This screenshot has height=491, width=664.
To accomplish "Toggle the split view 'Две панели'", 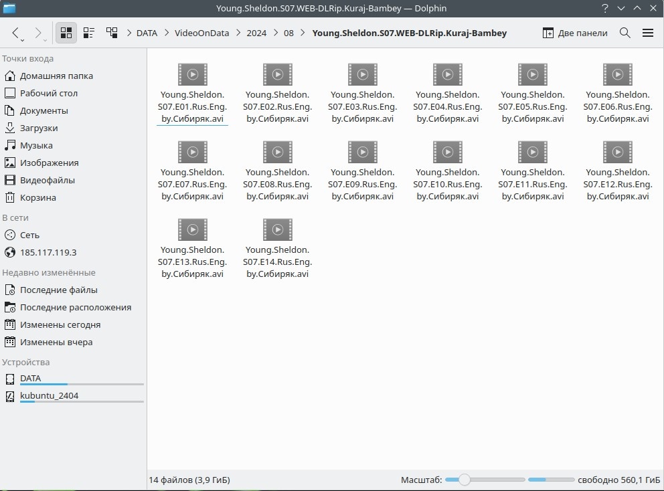I will click(575, 33).
